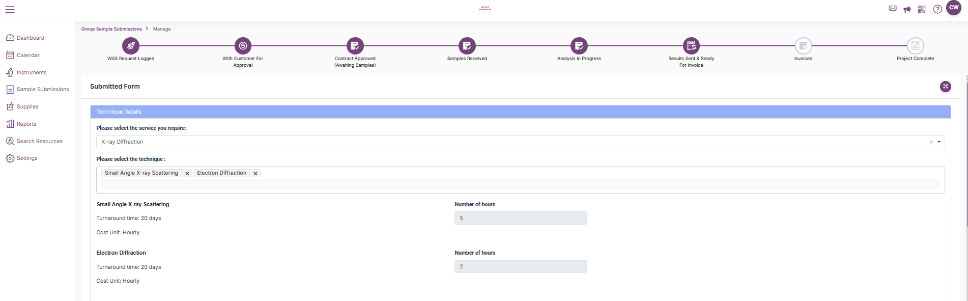Click hours field for Electron Diffraction
This screenshot has height=301, width=968.
pos(520,267)
